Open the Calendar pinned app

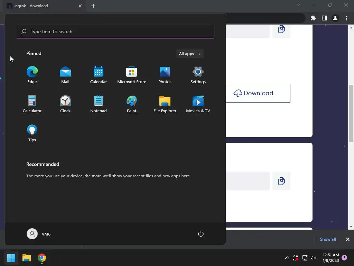[x=99, y=75]
